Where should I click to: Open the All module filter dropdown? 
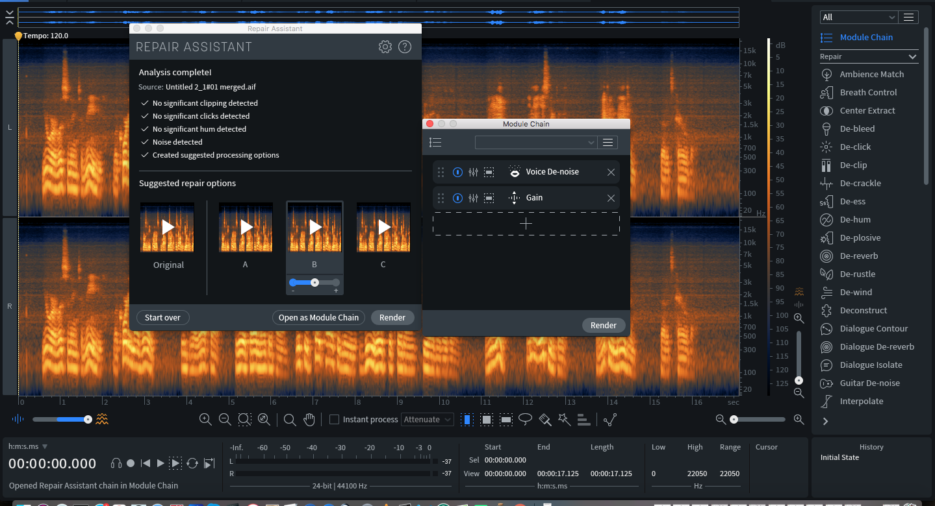(858, 18)
